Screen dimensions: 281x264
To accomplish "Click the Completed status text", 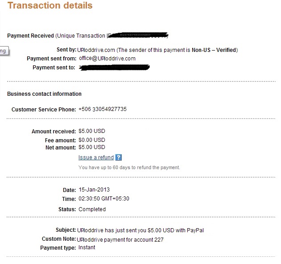I will click(x=92, y=209).
